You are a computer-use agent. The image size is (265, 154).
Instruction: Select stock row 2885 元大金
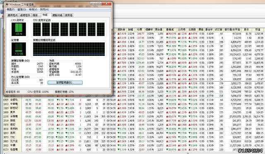pos(133,141)
